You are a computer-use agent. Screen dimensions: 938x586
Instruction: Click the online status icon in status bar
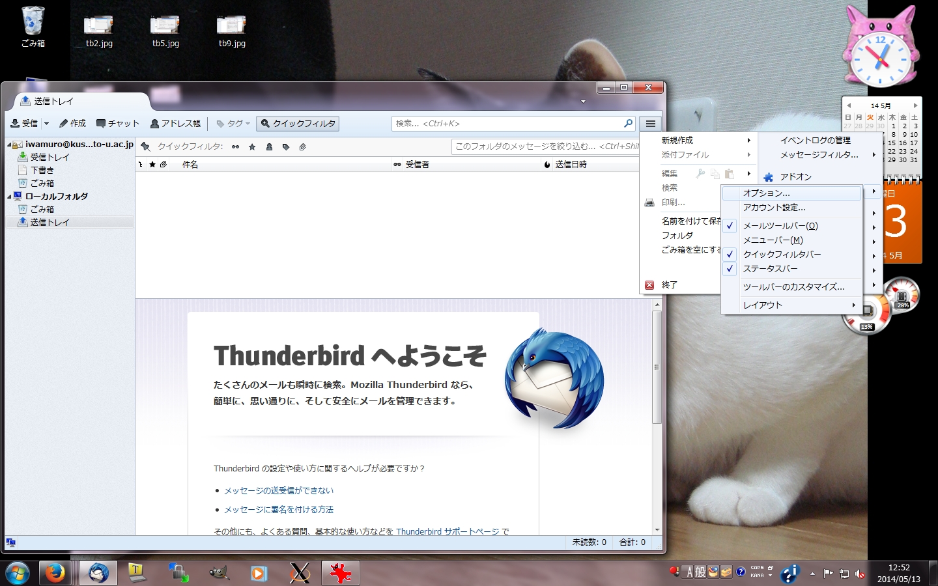tap(10, 542)
